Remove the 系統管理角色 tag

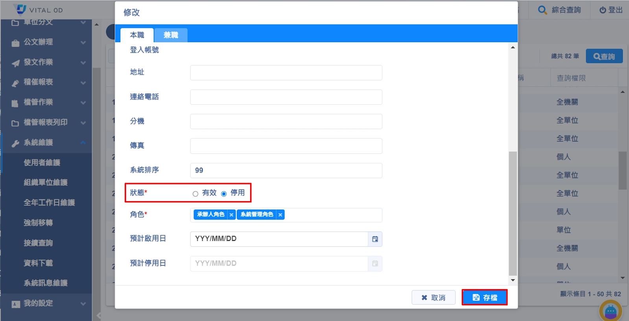point(280,215)
